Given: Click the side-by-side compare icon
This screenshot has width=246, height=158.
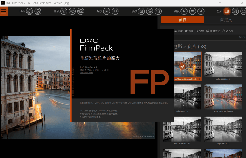Looking at the screenshot, I should 72,11.
